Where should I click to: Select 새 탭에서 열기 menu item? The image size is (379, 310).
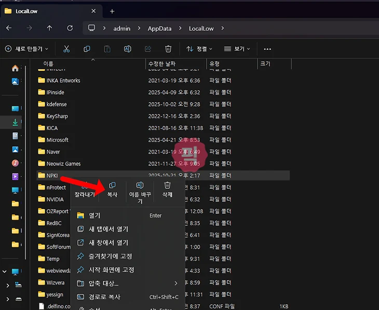click(x=108, y=229)
